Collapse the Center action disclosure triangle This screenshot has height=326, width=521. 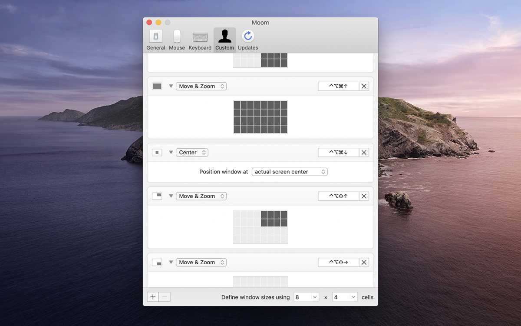click(171, 153)
